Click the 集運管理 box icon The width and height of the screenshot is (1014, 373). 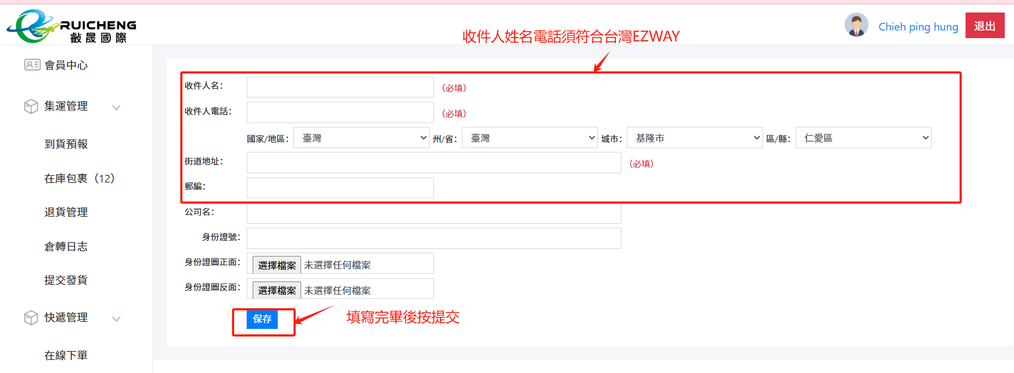[31, 106]
